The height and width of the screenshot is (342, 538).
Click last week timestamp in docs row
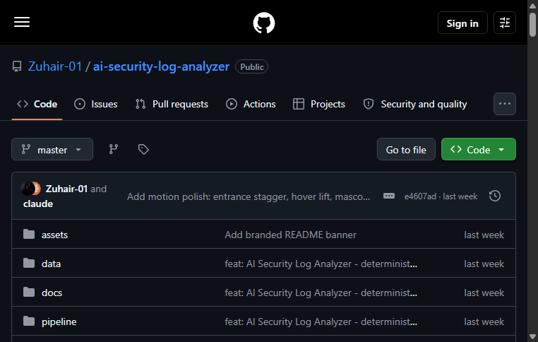484,293
